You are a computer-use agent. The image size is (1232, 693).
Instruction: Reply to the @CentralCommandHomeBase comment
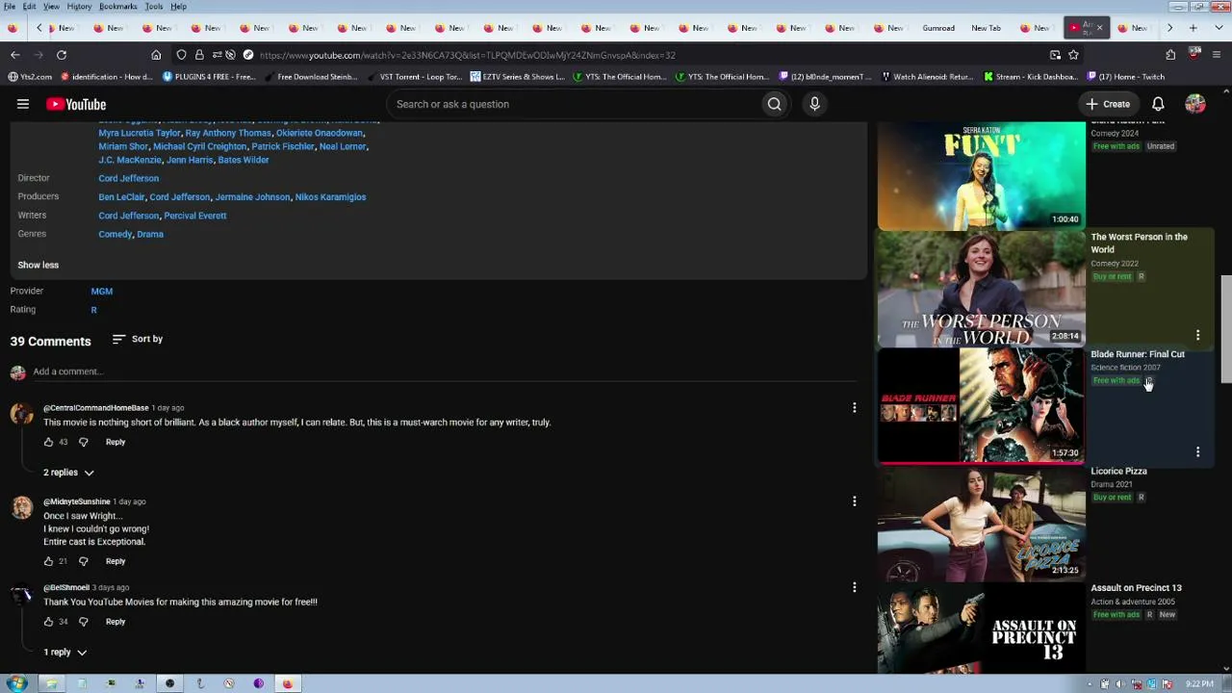click(x=115, y=442)
